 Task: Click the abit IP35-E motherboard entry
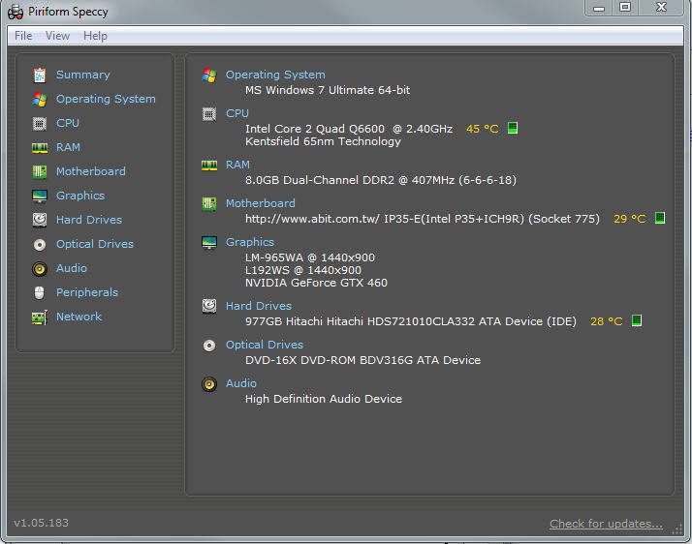click(423, 219)
